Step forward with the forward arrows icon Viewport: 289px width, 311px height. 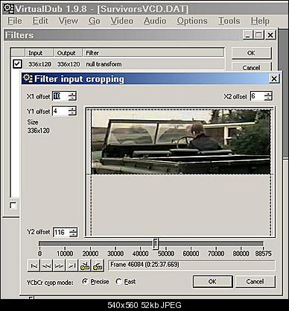[x=59, y=266]
